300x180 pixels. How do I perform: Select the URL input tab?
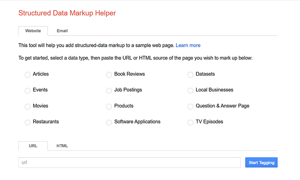33,146
